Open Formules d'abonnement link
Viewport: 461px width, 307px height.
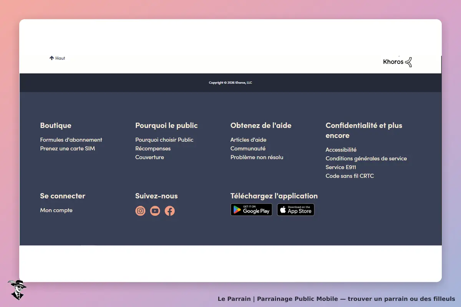(71, 140)
